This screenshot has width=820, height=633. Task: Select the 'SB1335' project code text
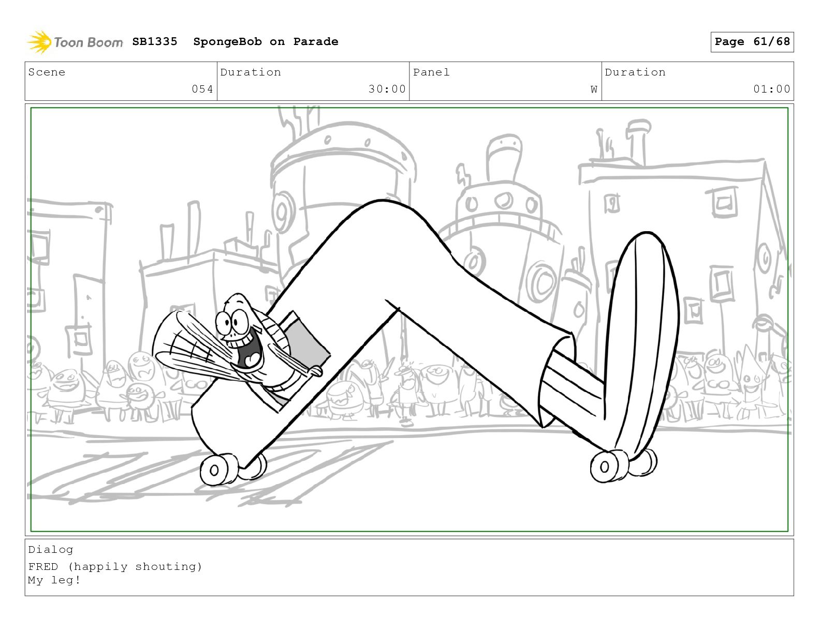pyautogui.click(x=155, y=41)
